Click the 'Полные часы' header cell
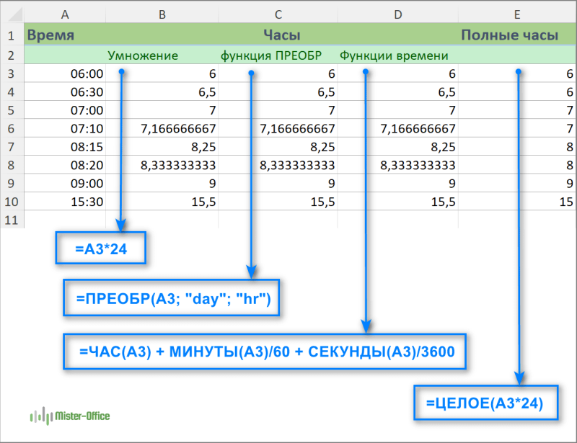This screenshot has height=443, width=577. pos(517,35)
